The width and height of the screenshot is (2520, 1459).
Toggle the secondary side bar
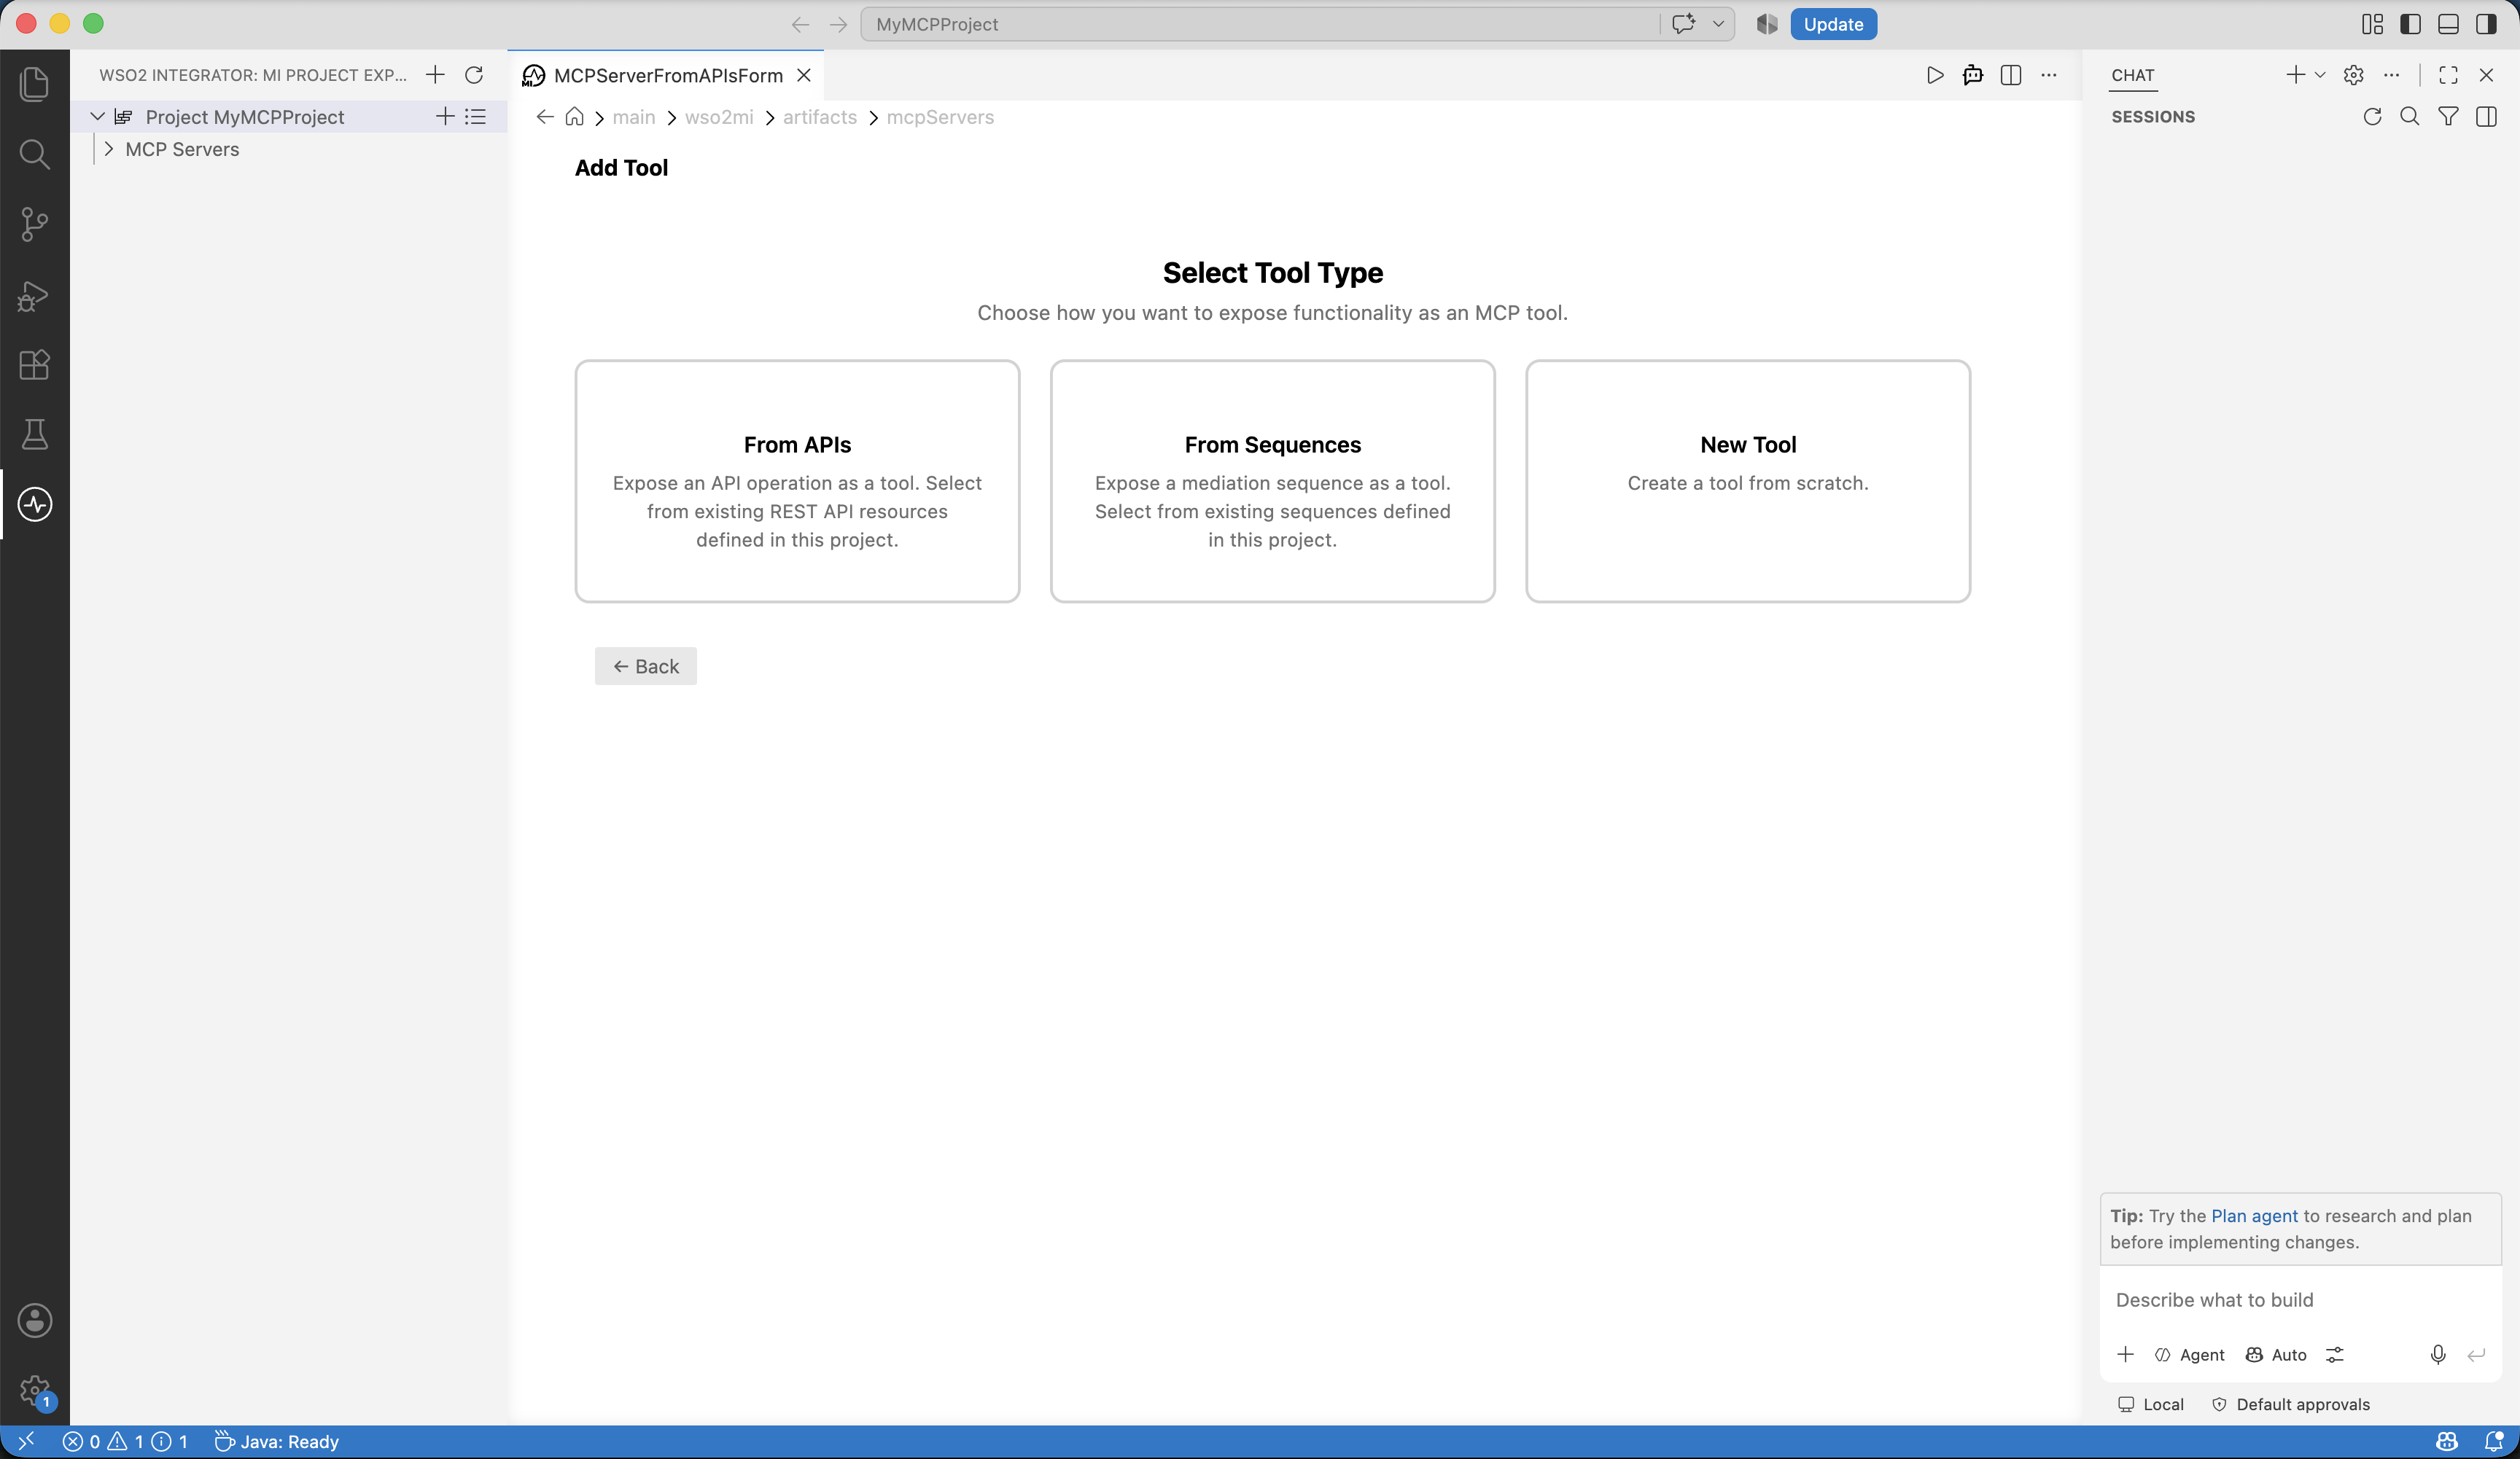[2487, 24]
